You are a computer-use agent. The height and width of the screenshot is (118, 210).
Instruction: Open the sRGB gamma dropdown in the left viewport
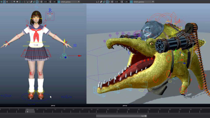pyautogui.click(x=70, y=2)
